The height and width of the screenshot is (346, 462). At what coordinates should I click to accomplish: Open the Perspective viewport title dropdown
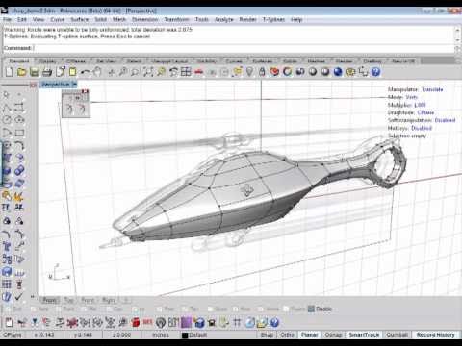click(x=59, y=85)
